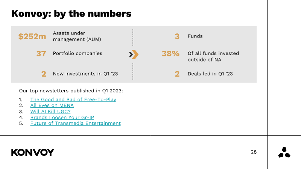Open Future of Transmedia Entertainment link
Image resolution: width=301 pixels, height=169 pixels.
[x=76, y=123]
